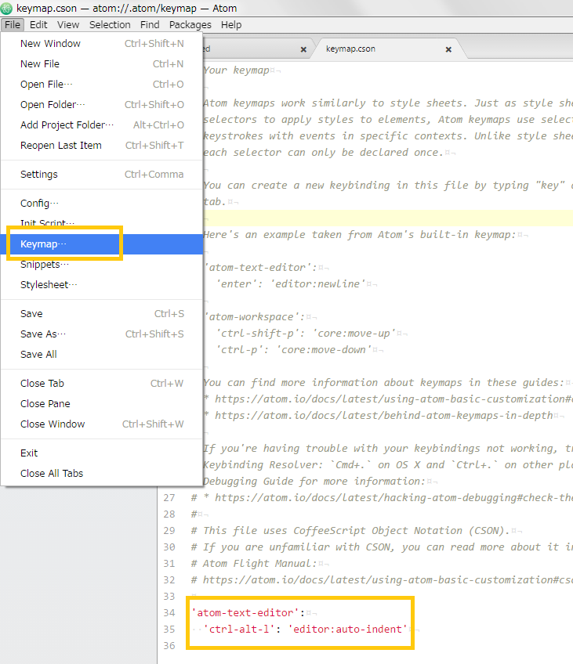This screenshot has height=664, width=573.
Task: Open the Help menu
Action: tap(231, 25)
